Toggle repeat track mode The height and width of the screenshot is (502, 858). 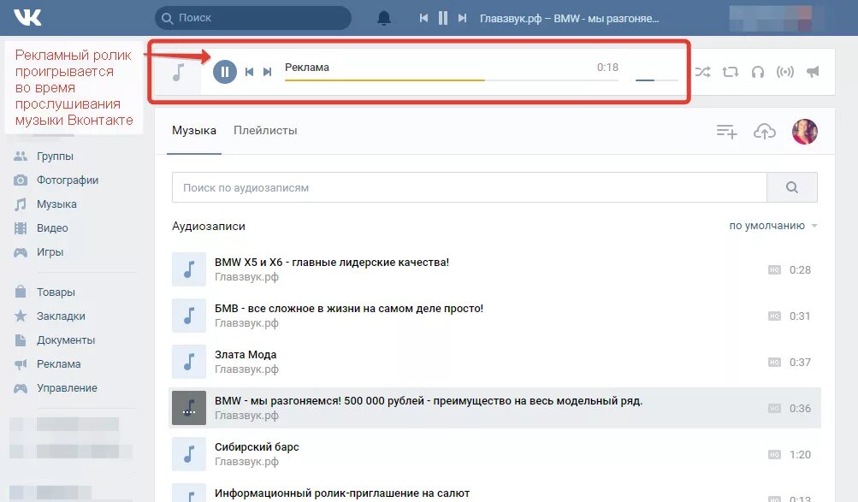pos(730,72)
